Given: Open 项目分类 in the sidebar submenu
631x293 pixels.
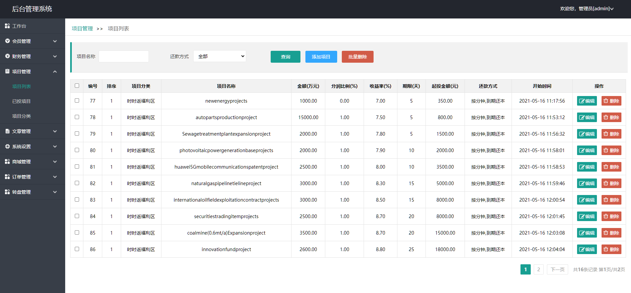Looking at the screenshot, I should [22, 116].
